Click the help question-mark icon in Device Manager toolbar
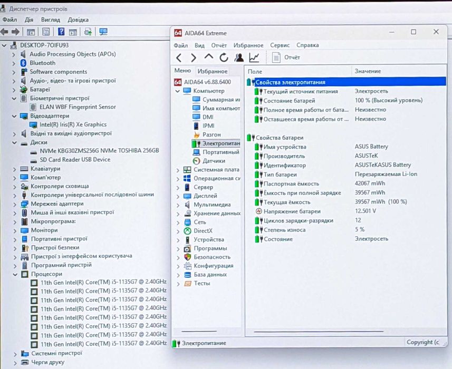 pyautogui.click(x=61, y=32)
